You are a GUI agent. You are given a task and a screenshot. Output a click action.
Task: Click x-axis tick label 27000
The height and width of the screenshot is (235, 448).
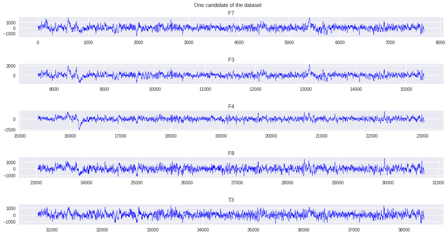(x=237, y=183)
